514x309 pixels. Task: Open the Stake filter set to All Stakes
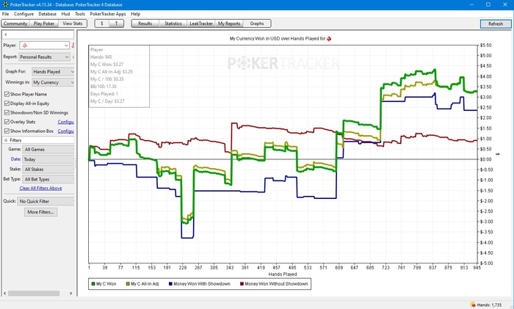coord(48,170)
